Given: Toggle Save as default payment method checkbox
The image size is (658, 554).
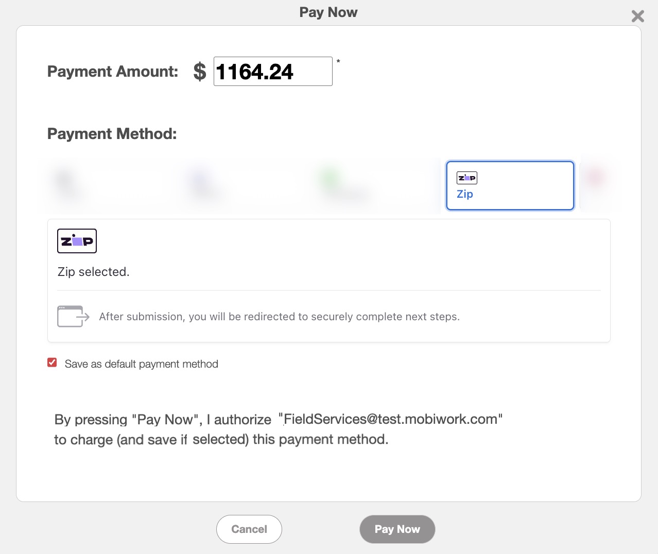Looking at the screenshot, I should (52, 363).
